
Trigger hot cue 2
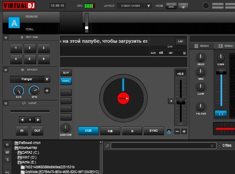tap(30, 48)
